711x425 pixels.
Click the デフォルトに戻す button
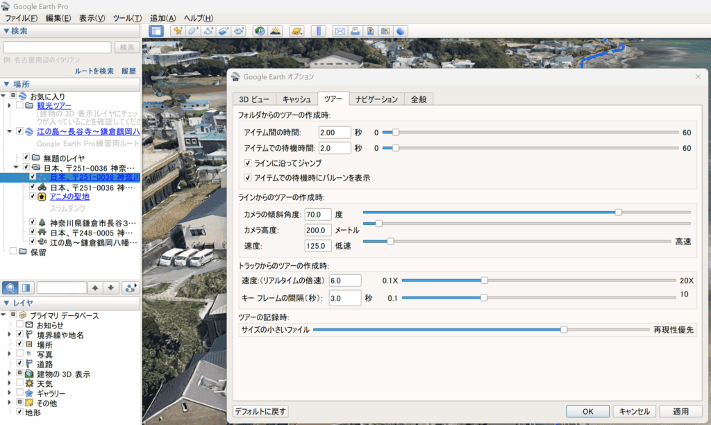click(260, 411)
